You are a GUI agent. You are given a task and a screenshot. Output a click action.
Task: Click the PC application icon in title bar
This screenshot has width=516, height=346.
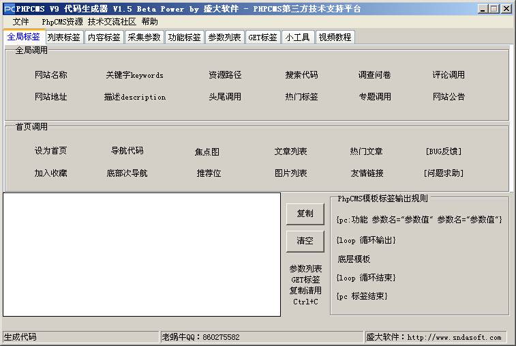tap(10, 9)
